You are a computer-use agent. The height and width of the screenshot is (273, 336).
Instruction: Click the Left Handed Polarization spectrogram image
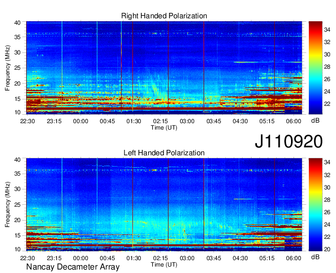click(164, 205)
